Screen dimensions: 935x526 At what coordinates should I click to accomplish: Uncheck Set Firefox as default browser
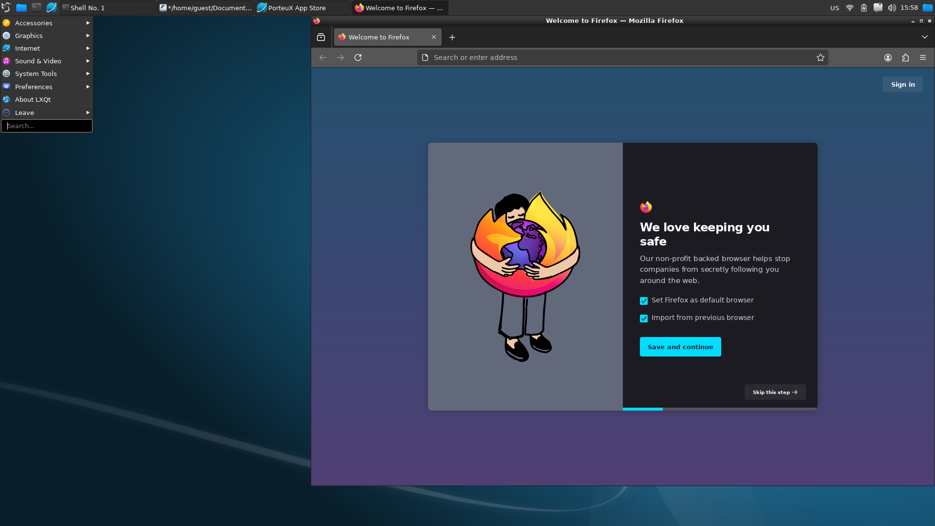pos(644,301)
